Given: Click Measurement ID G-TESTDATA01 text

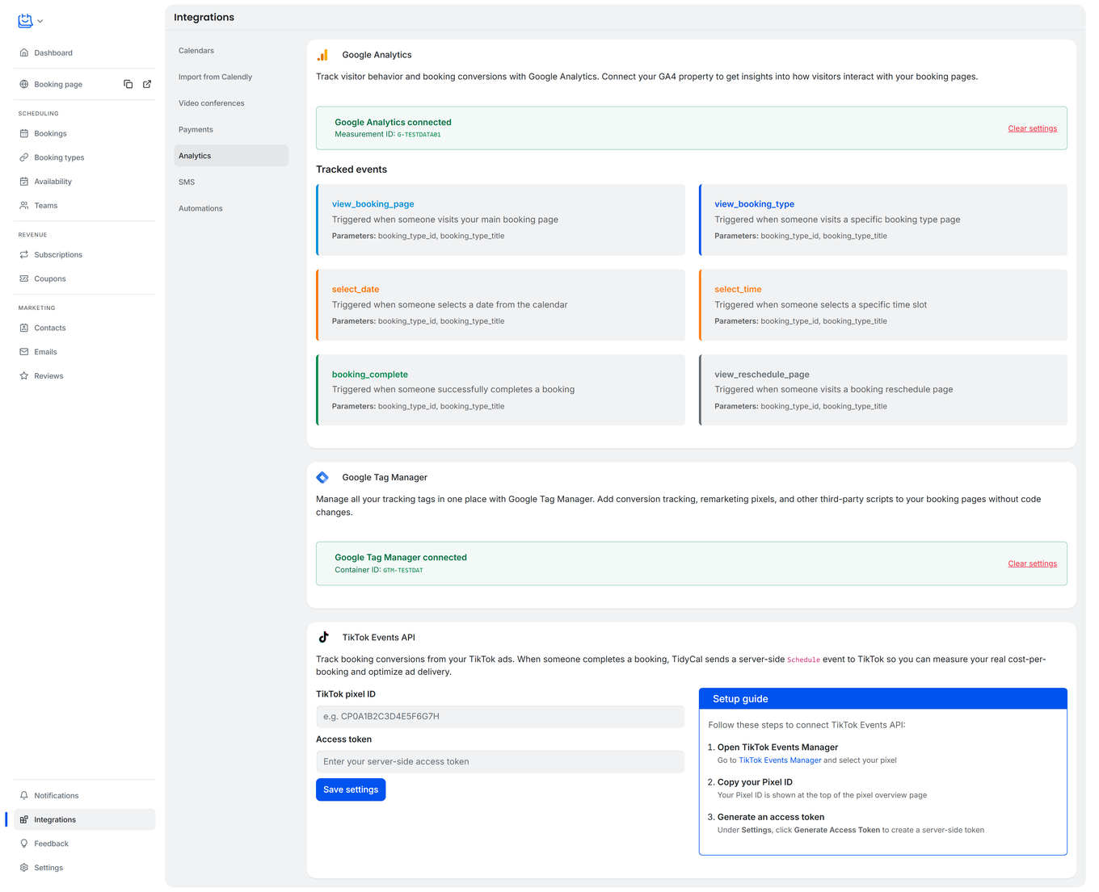Looking at the screenshot, I should click(x=388, y=134).
